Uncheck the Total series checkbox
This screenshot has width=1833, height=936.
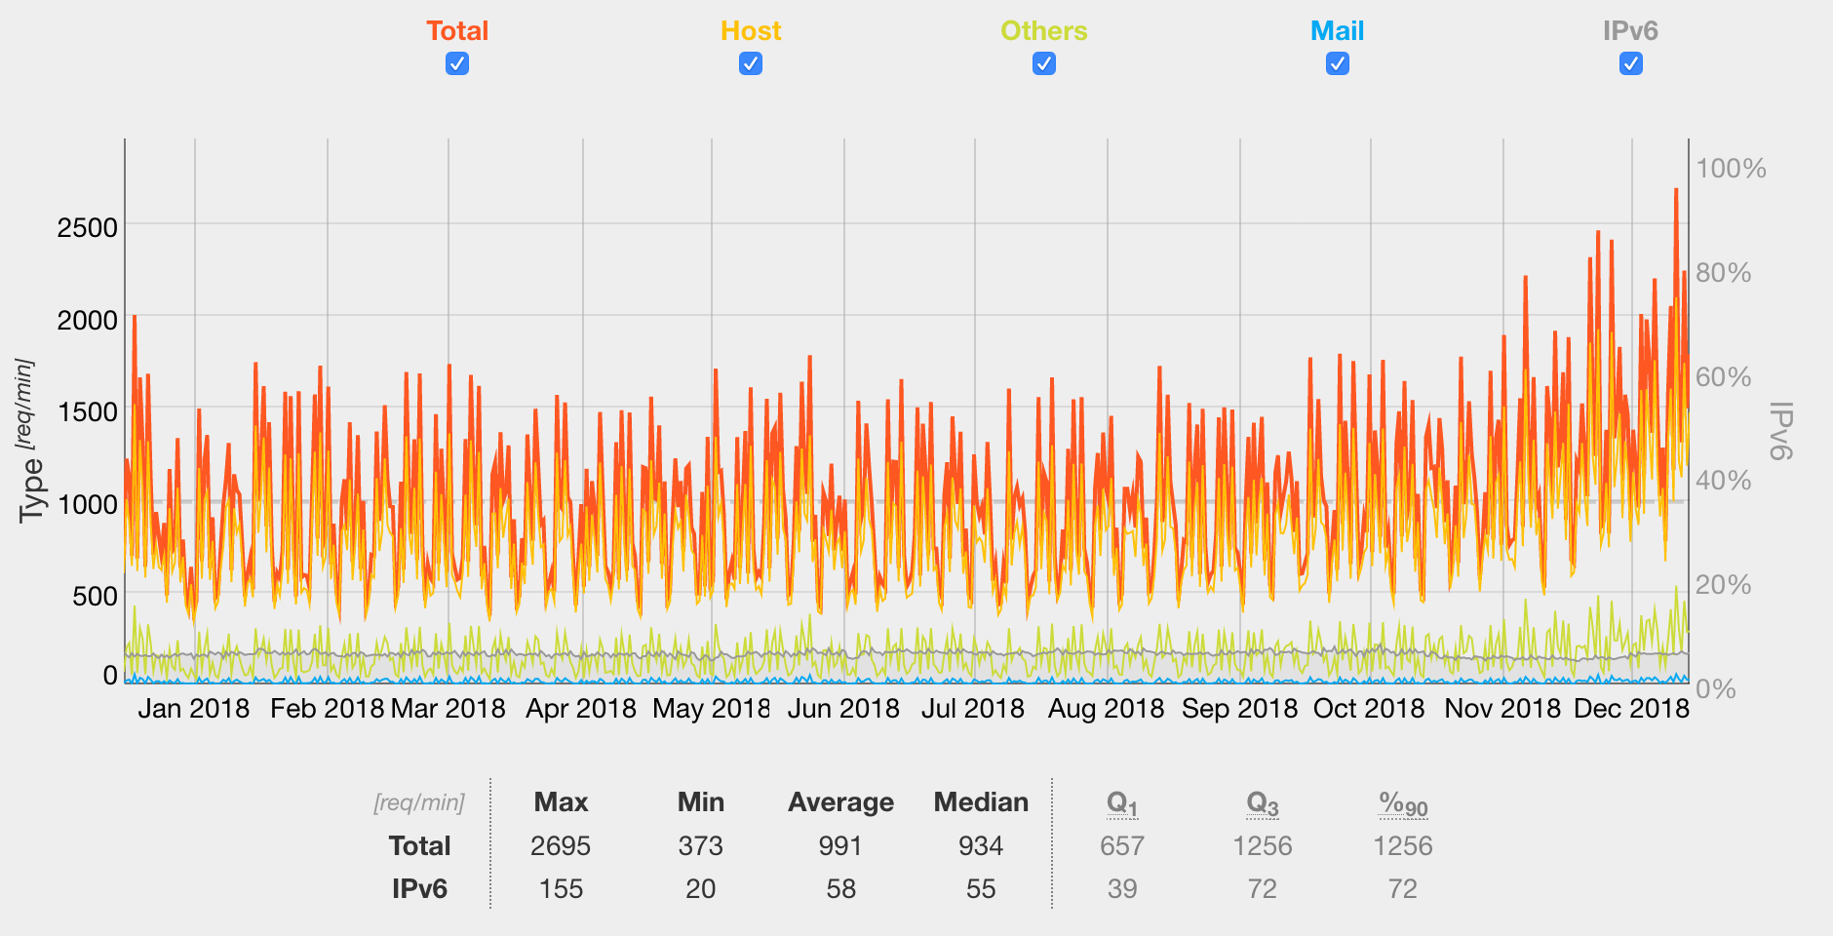click(457, 63)
